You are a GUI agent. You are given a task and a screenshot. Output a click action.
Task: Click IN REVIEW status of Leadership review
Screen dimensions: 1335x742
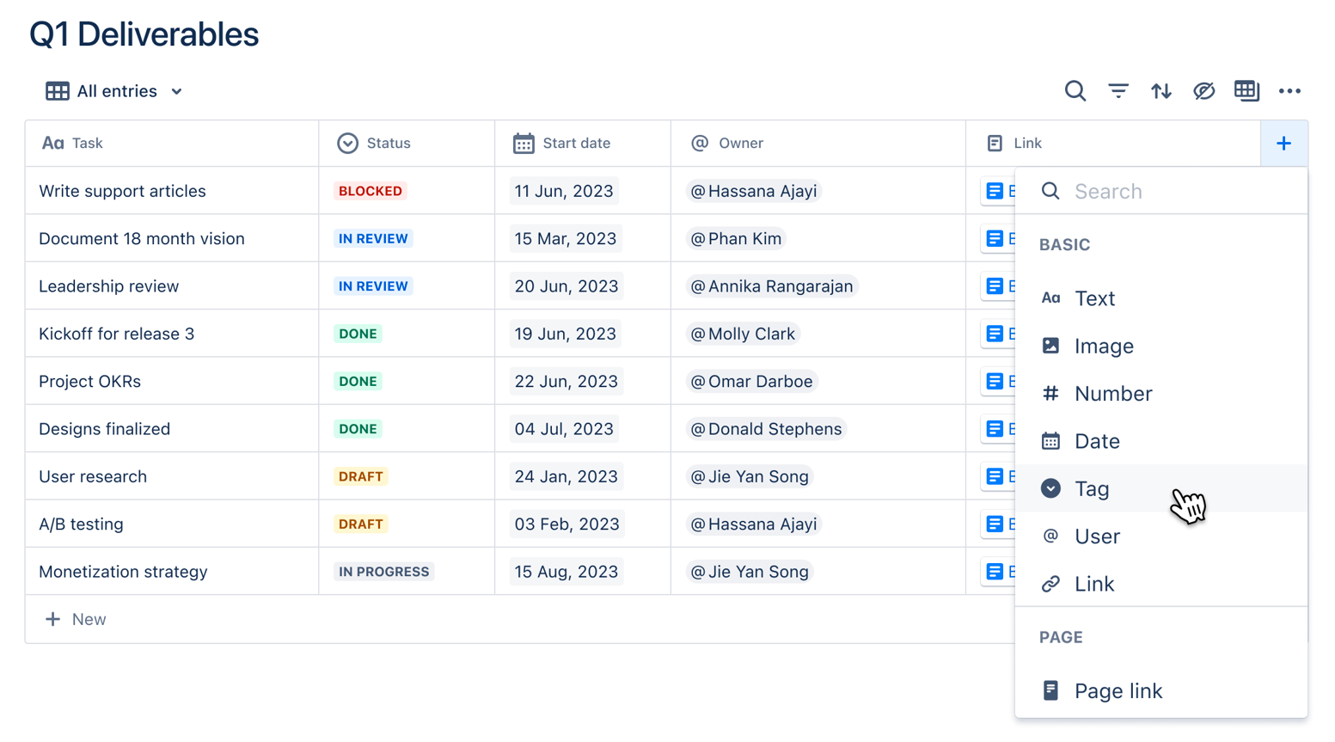(373, 286)
